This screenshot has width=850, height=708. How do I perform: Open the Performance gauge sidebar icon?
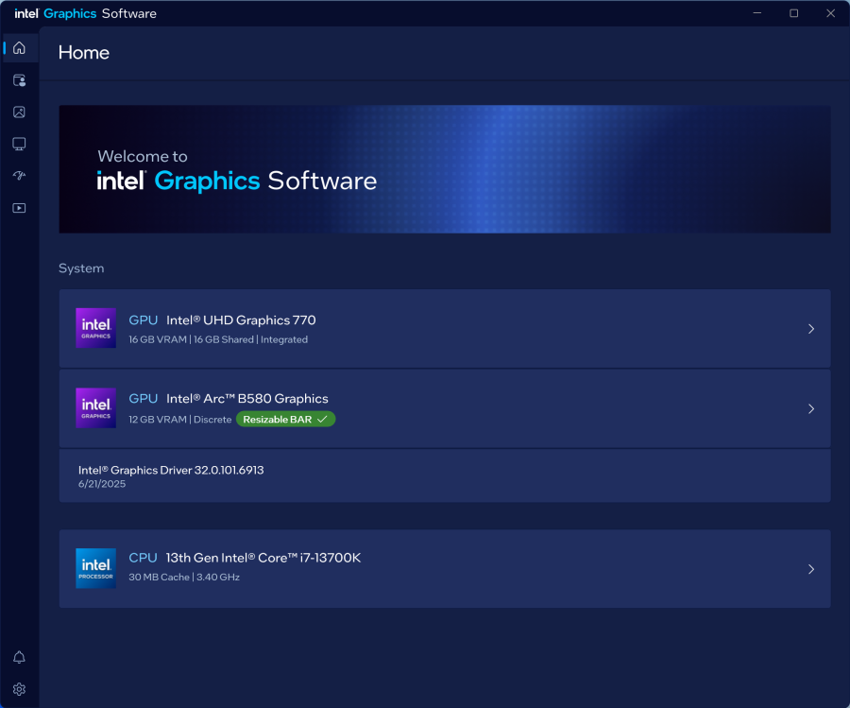[19, 176]
